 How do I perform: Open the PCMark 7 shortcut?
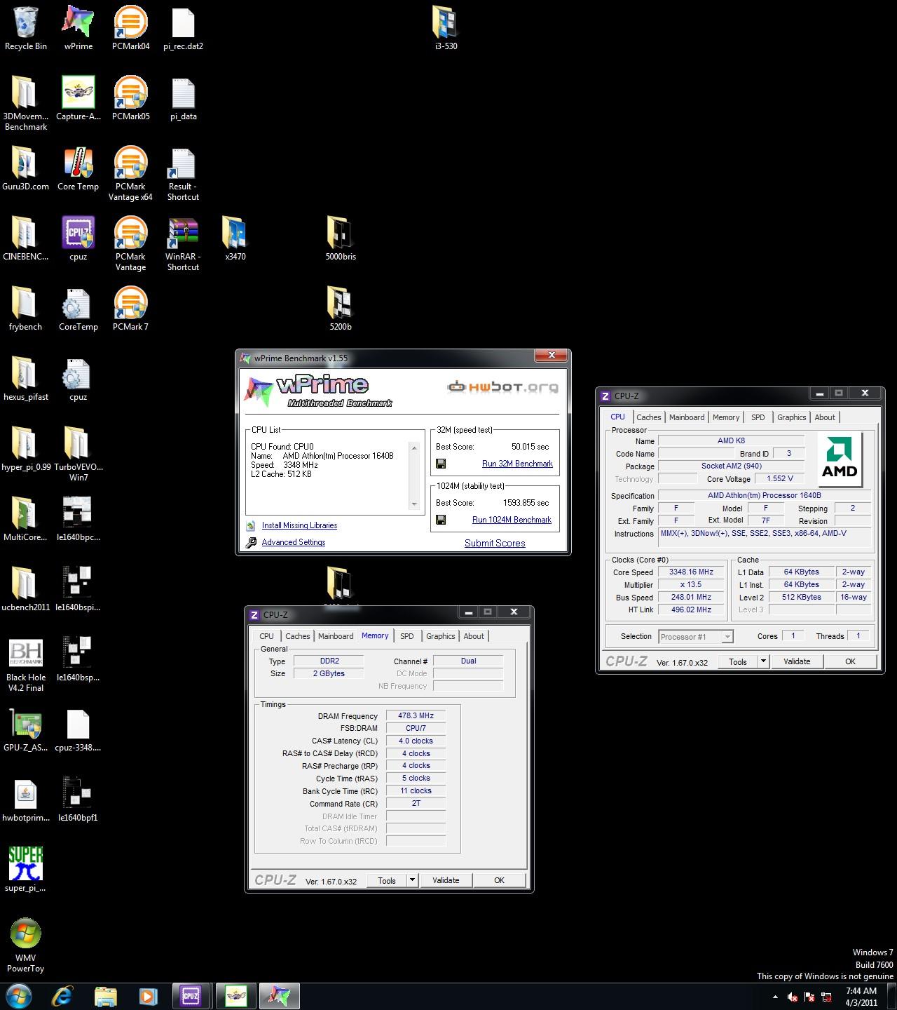pyautogui.click(x=130, y=309)
